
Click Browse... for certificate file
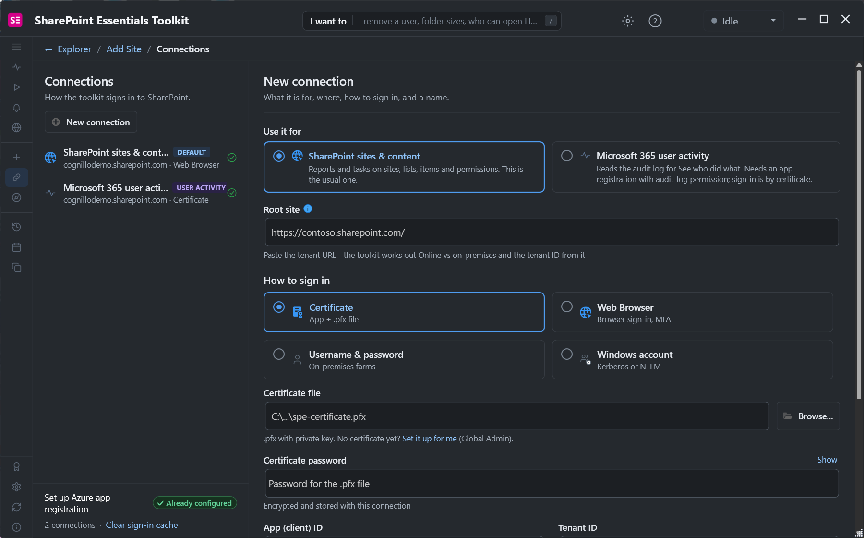(808, 416)
